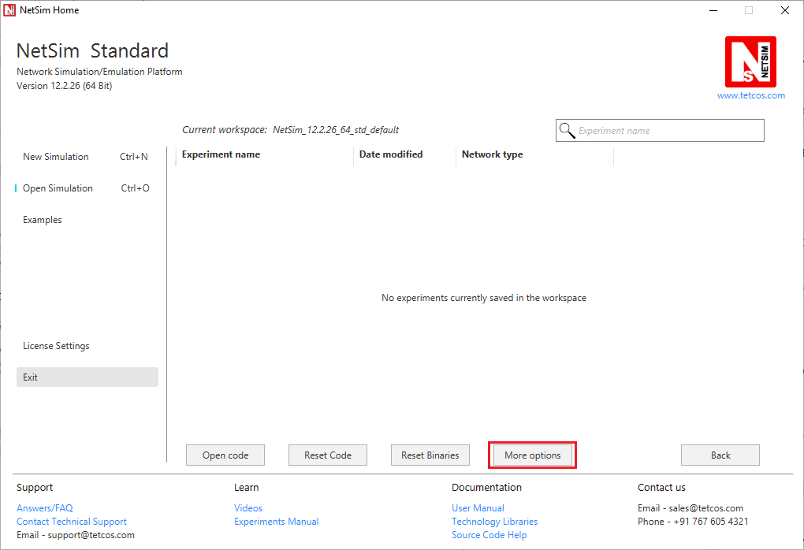The height and width of the screenshot is (550, 804).
Task: Sort by the Network type column header
Action: pos(492,154)
